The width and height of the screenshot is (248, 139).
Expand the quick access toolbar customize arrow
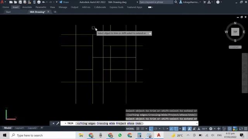point(57,2)
